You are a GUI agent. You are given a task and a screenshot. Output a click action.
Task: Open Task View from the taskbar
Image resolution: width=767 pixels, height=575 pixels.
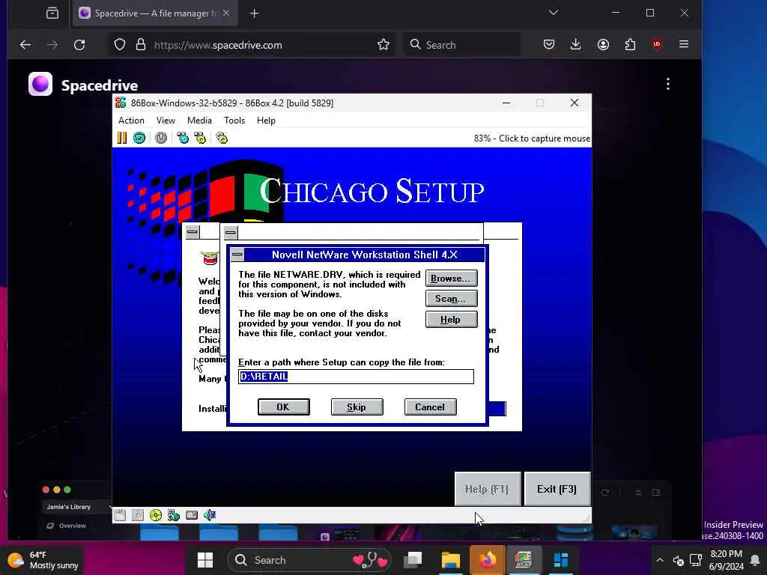pyautogui.click(x=413, y=560)
